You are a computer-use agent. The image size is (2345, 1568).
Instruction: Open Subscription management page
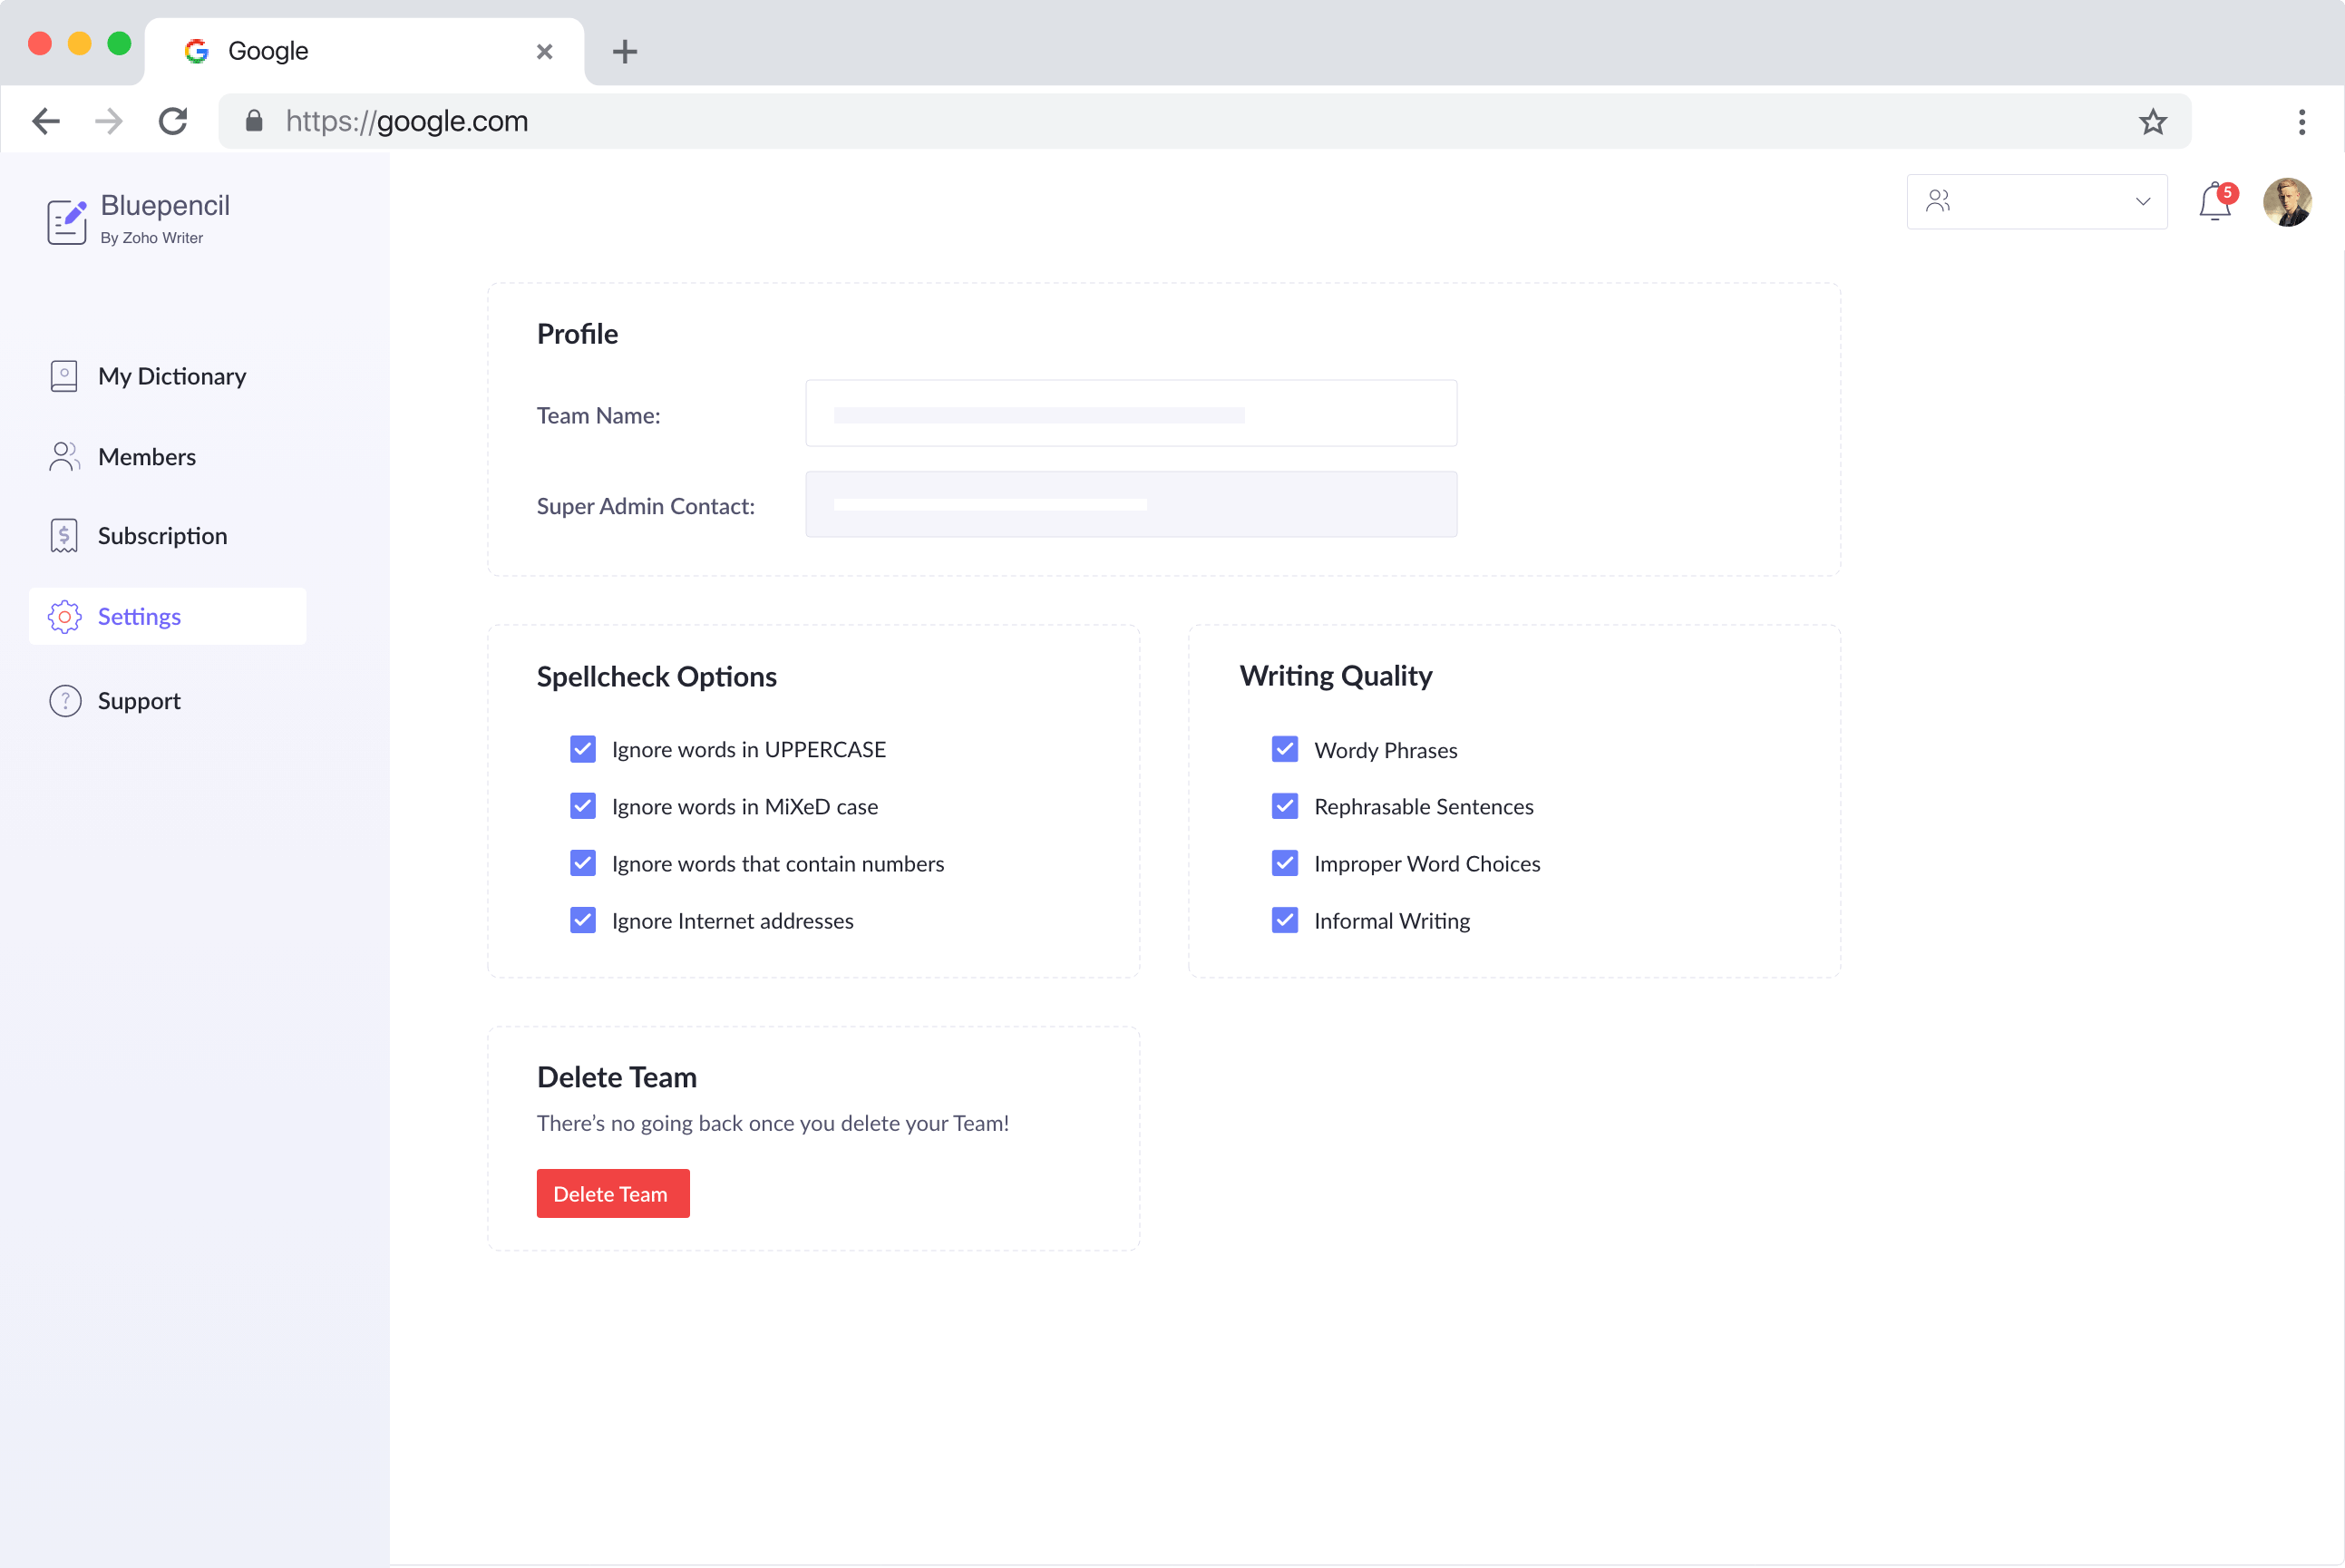pyautogui.click(x=161, y=534)
